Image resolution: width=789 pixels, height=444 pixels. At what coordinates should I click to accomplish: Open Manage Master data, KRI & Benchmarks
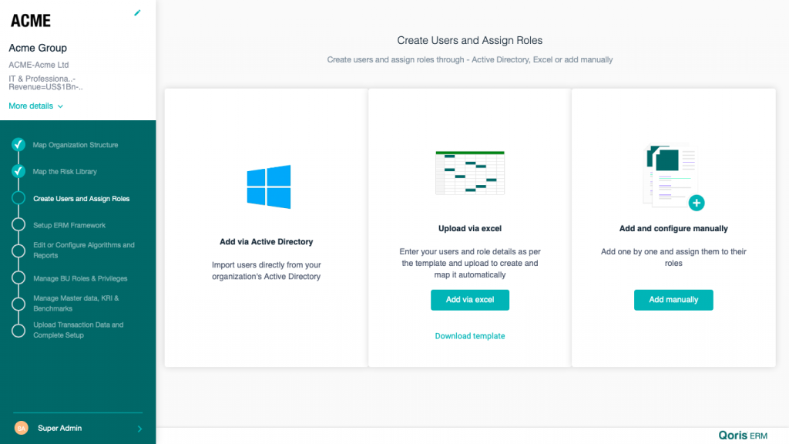point(76,303)
